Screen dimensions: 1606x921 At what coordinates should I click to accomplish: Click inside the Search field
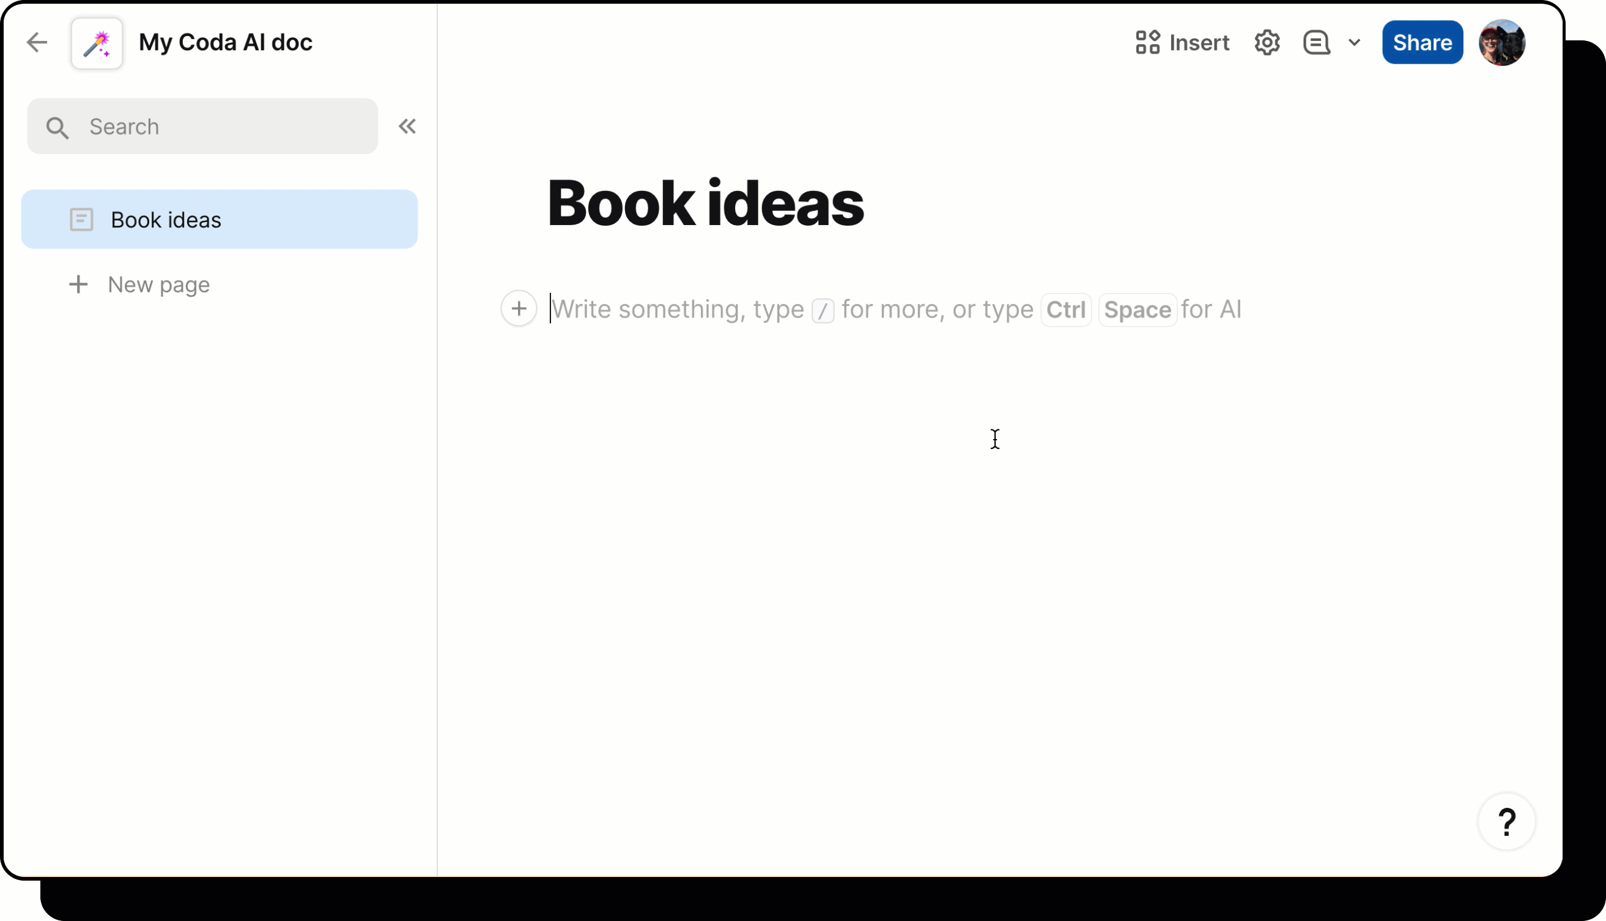pyautogui.click(x=190, y=126)
